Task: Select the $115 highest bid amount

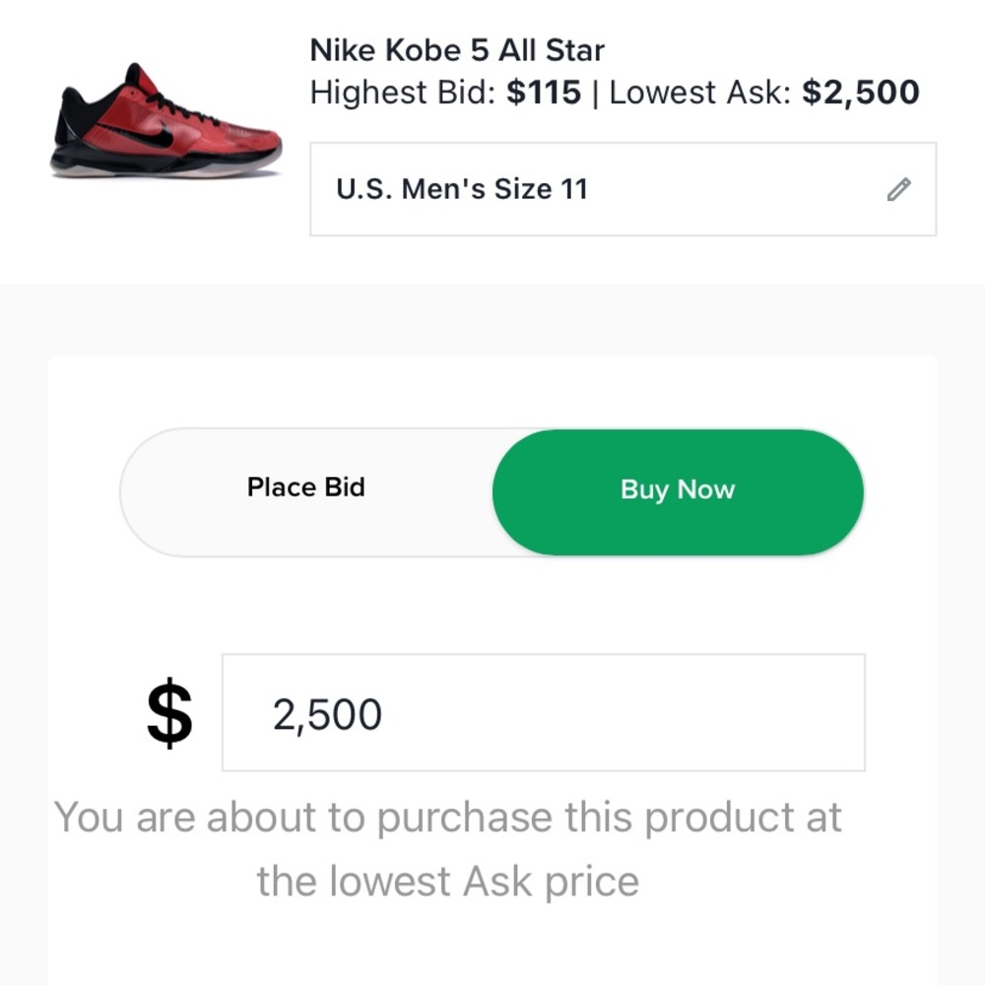Action: pos(544,94)
